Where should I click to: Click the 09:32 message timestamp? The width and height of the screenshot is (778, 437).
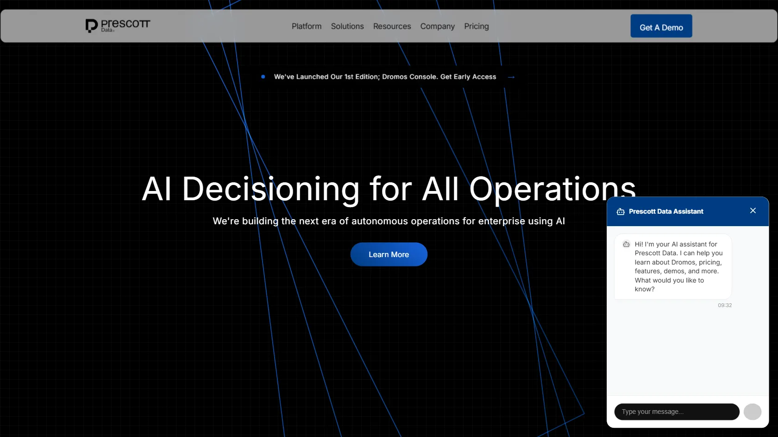point(724,305)
